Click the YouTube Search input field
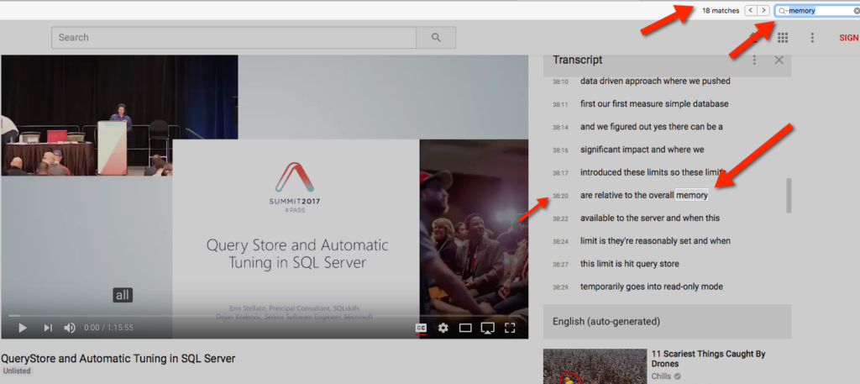Screen dimensions: 860x384 (x=234, y=38)
